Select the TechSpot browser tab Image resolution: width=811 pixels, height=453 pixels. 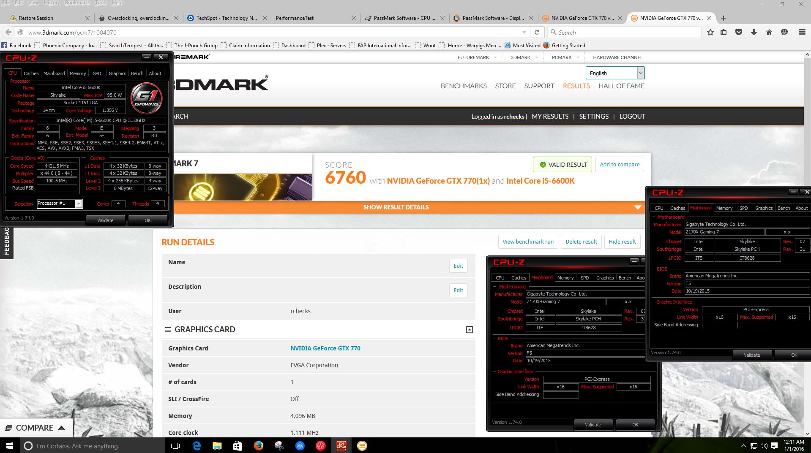(227, 18)
